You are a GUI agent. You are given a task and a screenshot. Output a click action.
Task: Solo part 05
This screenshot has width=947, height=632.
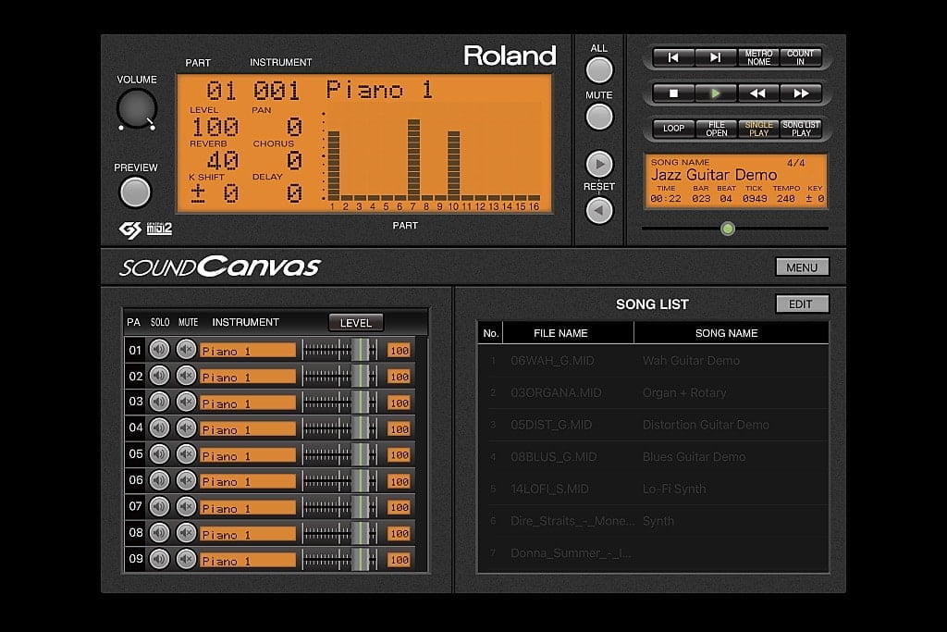(159, 453)
